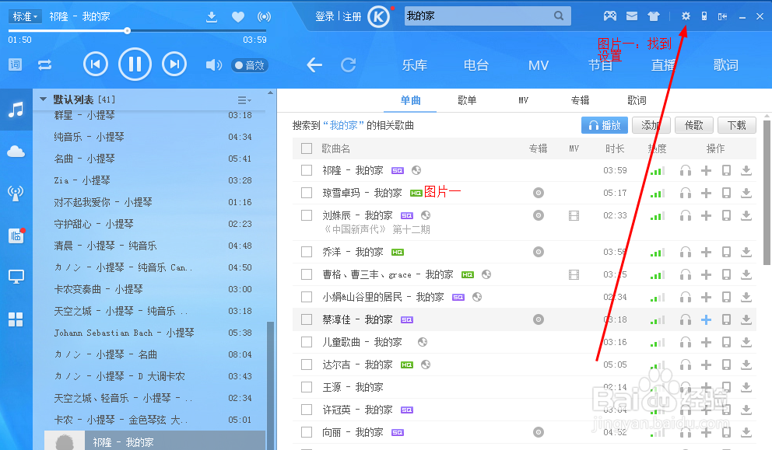Open the 歌词 navigation section

[x=725, y=65]
